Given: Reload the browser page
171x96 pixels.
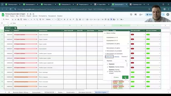Looking at the screenshot, I should pos(10,9).
